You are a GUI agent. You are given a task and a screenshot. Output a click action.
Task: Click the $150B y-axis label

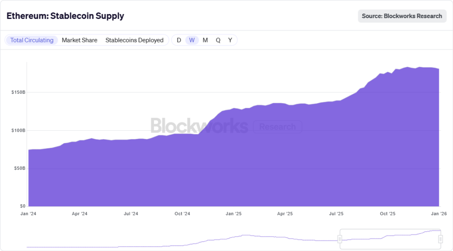pyautogui.click(x=18, y=93)
